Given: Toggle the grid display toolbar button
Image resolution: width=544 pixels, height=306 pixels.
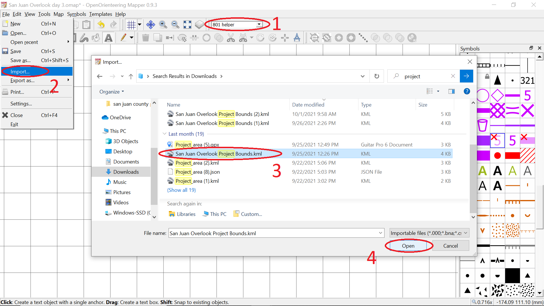Looking at the screenshot, I should (x=131, y=25).
